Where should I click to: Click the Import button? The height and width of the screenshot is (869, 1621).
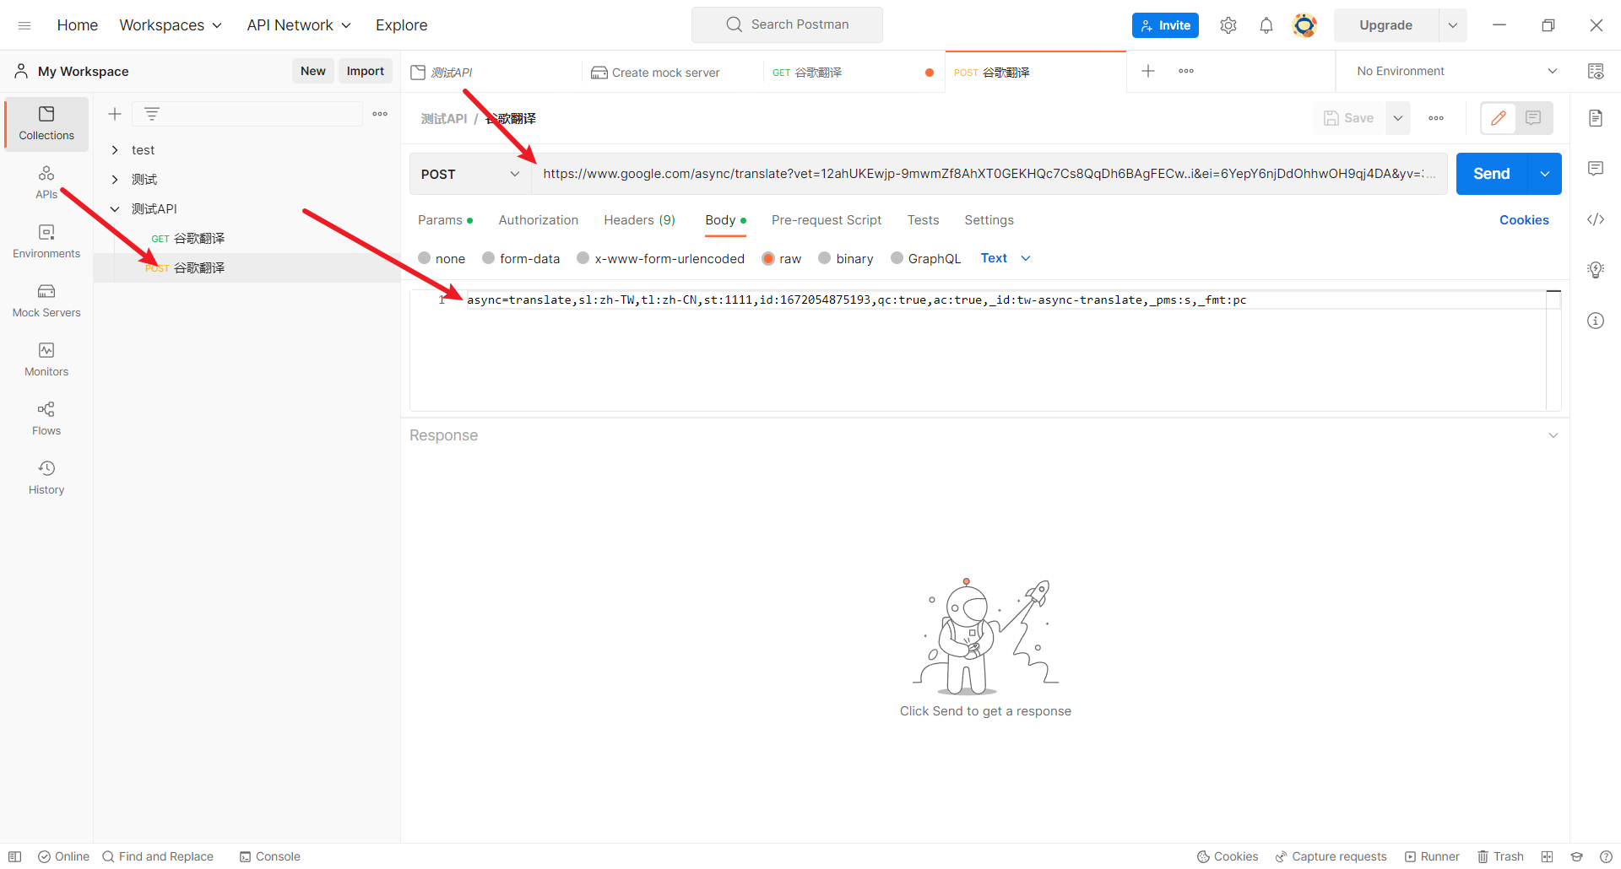[366, 71]
